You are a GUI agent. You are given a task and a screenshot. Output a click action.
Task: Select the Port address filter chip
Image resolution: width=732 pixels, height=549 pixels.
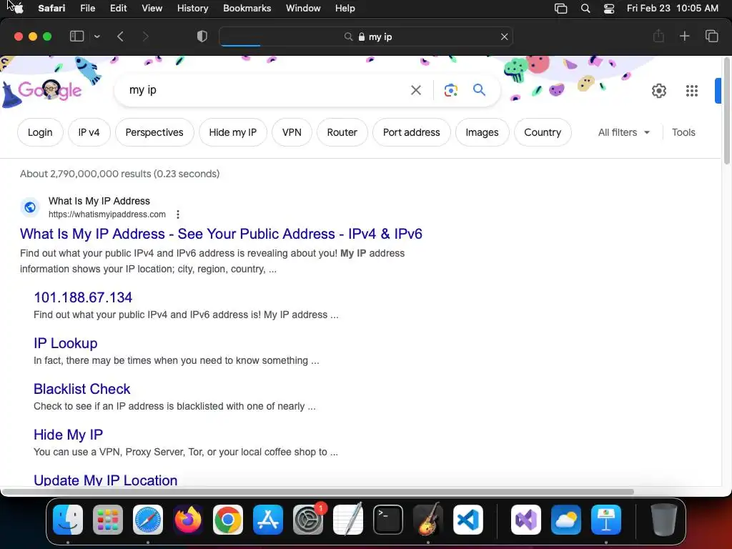(x=411, y=132)
